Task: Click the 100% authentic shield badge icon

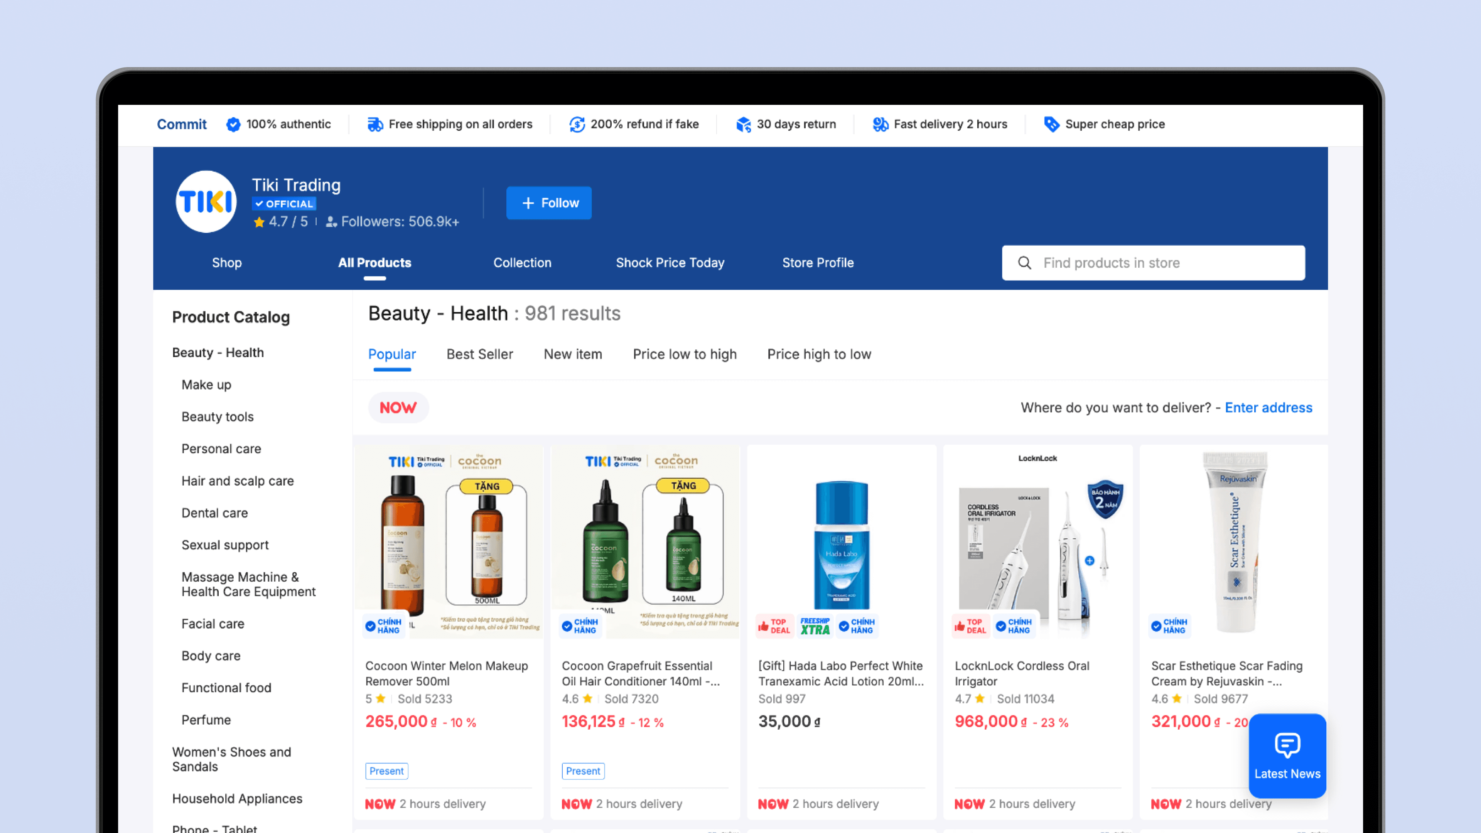Action: click(x=233, y=124)
